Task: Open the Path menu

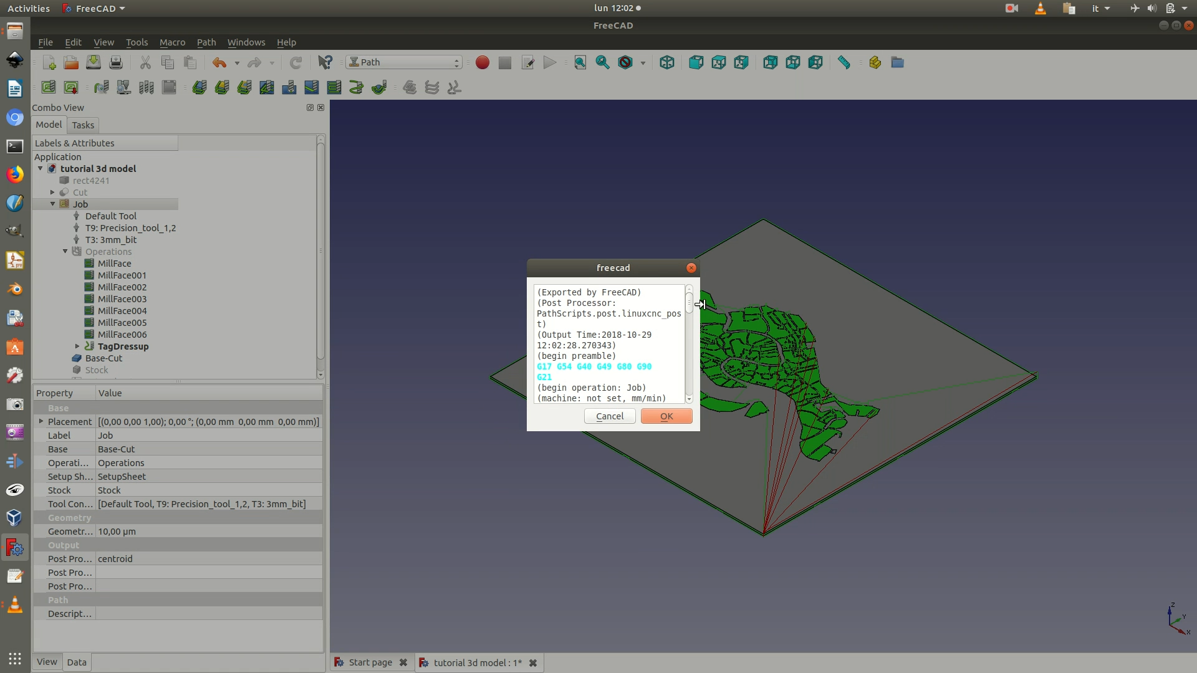Action: [x=206, y=42]
